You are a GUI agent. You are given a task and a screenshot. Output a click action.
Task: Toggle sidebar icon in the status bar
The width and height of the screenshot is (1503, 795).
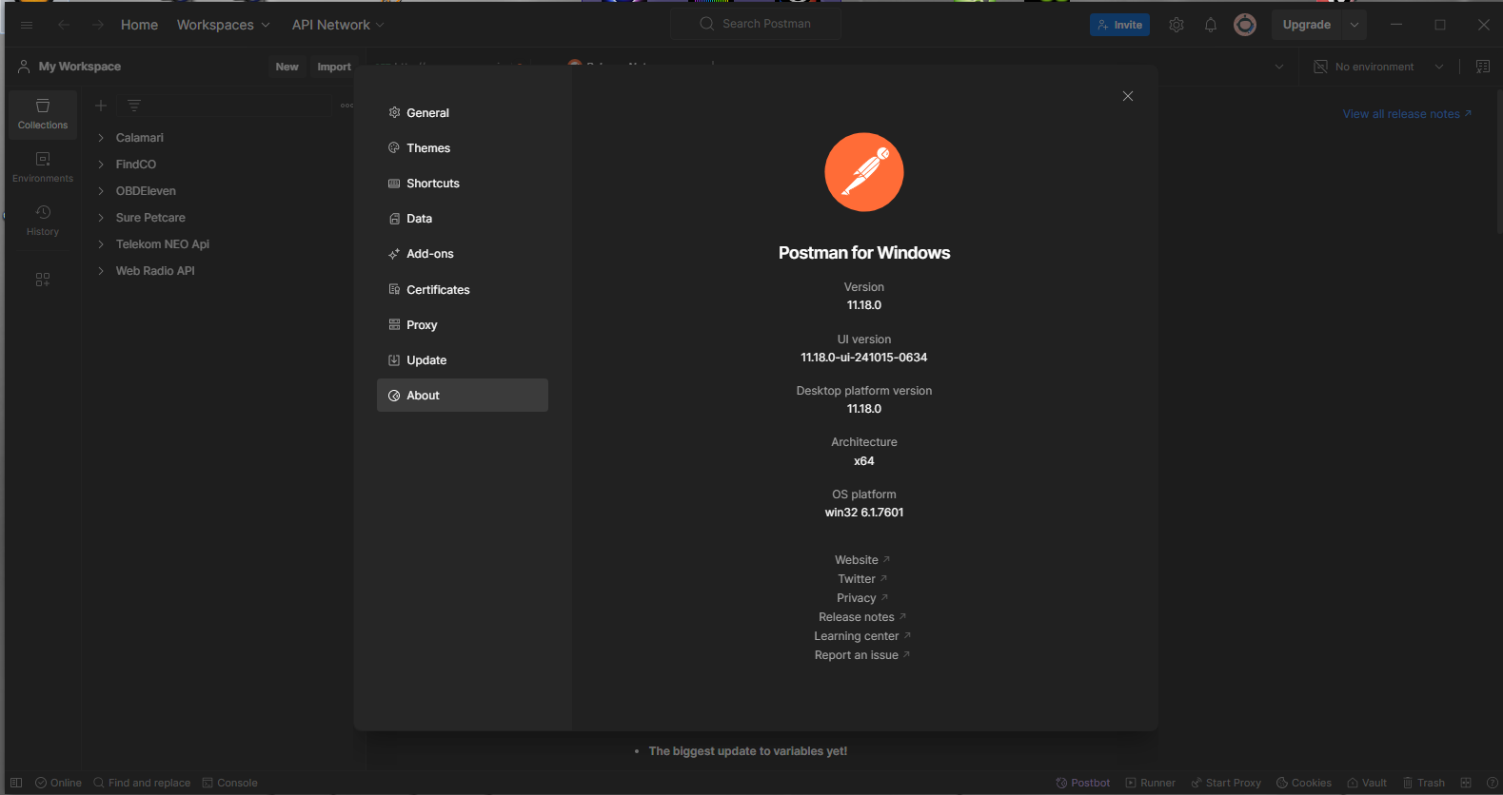pyautogui.click(x=16, y=783)
